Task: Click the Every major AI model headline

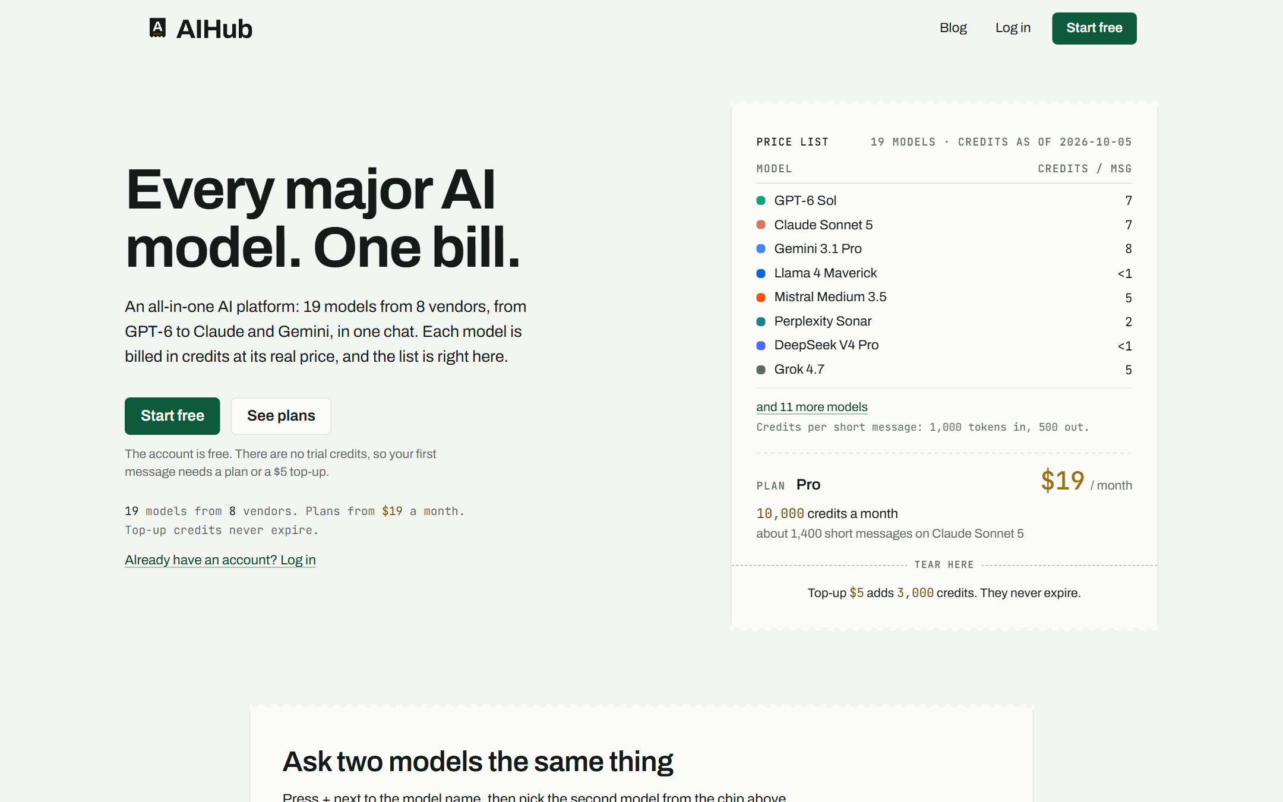Action: 323,218
